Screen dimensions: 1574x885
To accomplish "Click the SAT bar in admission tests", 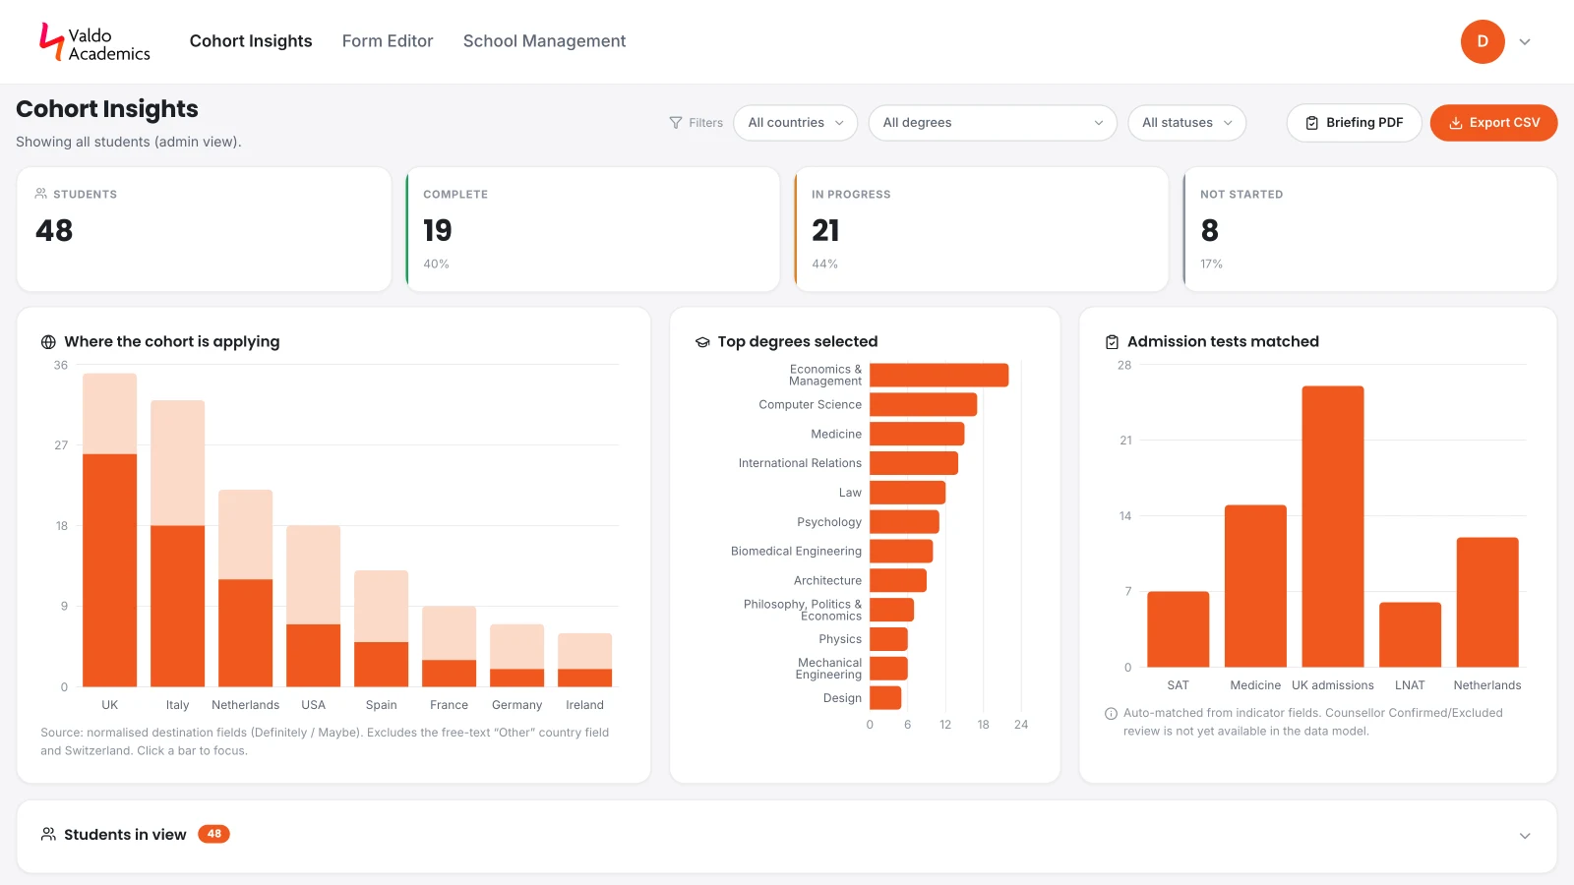I will 1178,629.
